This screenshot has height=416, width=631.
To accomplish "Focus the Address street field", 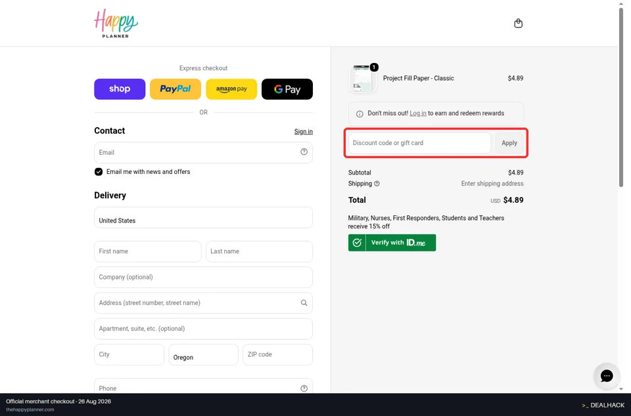I will coord(203,302).
